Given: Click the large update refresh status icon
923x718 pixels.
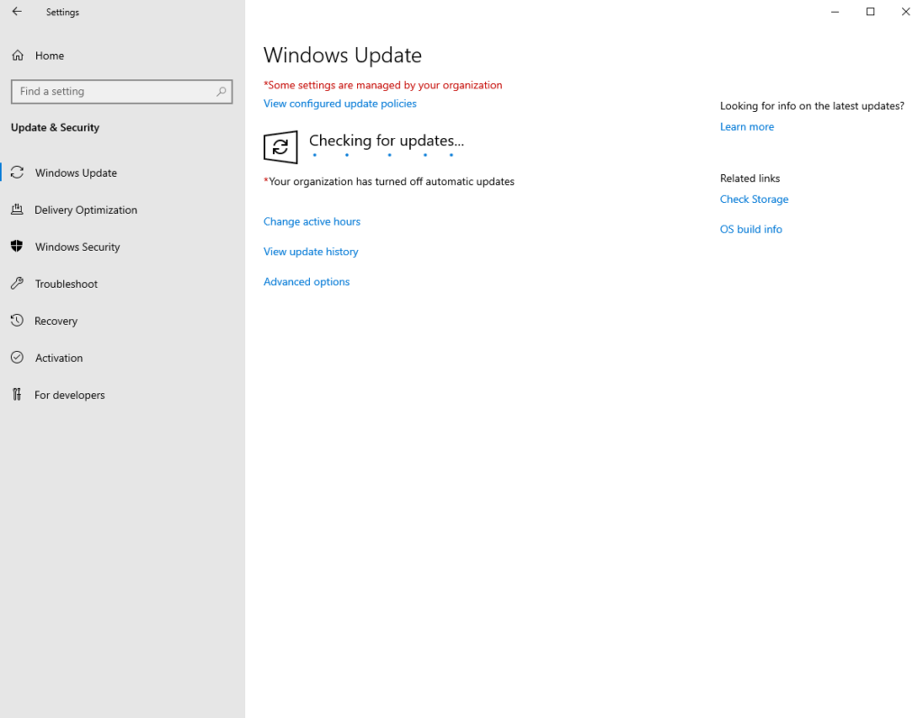Looking at the screenshot, I should click(x=280, y=147).
